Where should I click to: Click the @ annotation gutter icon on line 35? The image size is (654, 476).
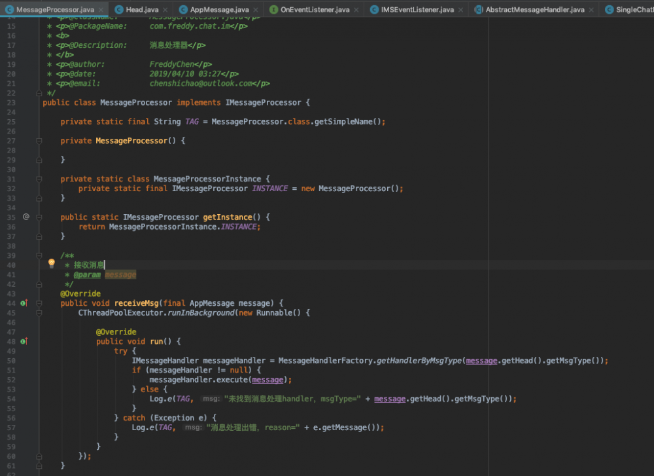(x=25, y=216)
